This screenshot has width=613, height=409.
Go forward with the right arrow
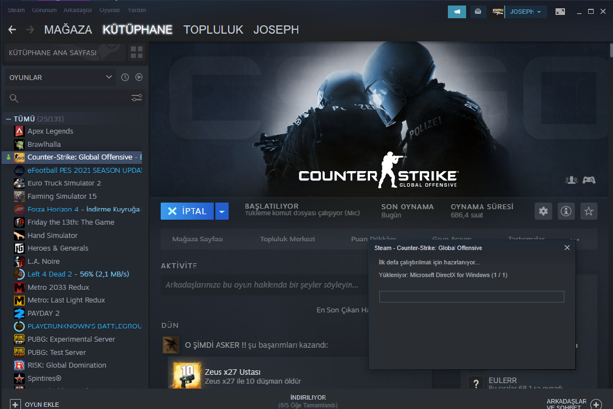point(30,29)
